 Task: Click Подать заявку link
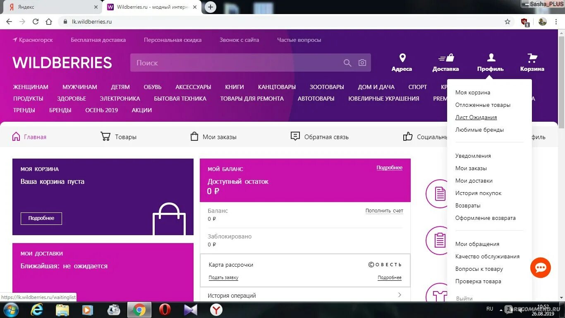pyautogui.click(x=223, y=277)
